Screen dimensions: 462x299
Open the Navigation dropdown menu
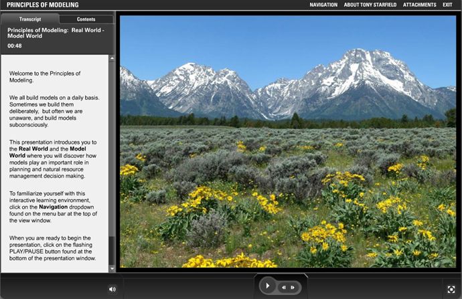[323, 5]
